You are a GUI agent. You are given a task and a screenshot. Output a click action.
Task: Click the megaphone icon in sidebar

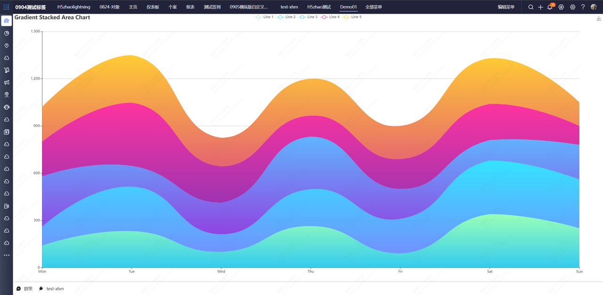[x=7, y=82]
